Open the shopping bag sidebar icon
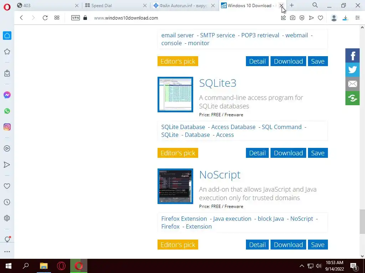Screen dimensions: 365x273 7,73
